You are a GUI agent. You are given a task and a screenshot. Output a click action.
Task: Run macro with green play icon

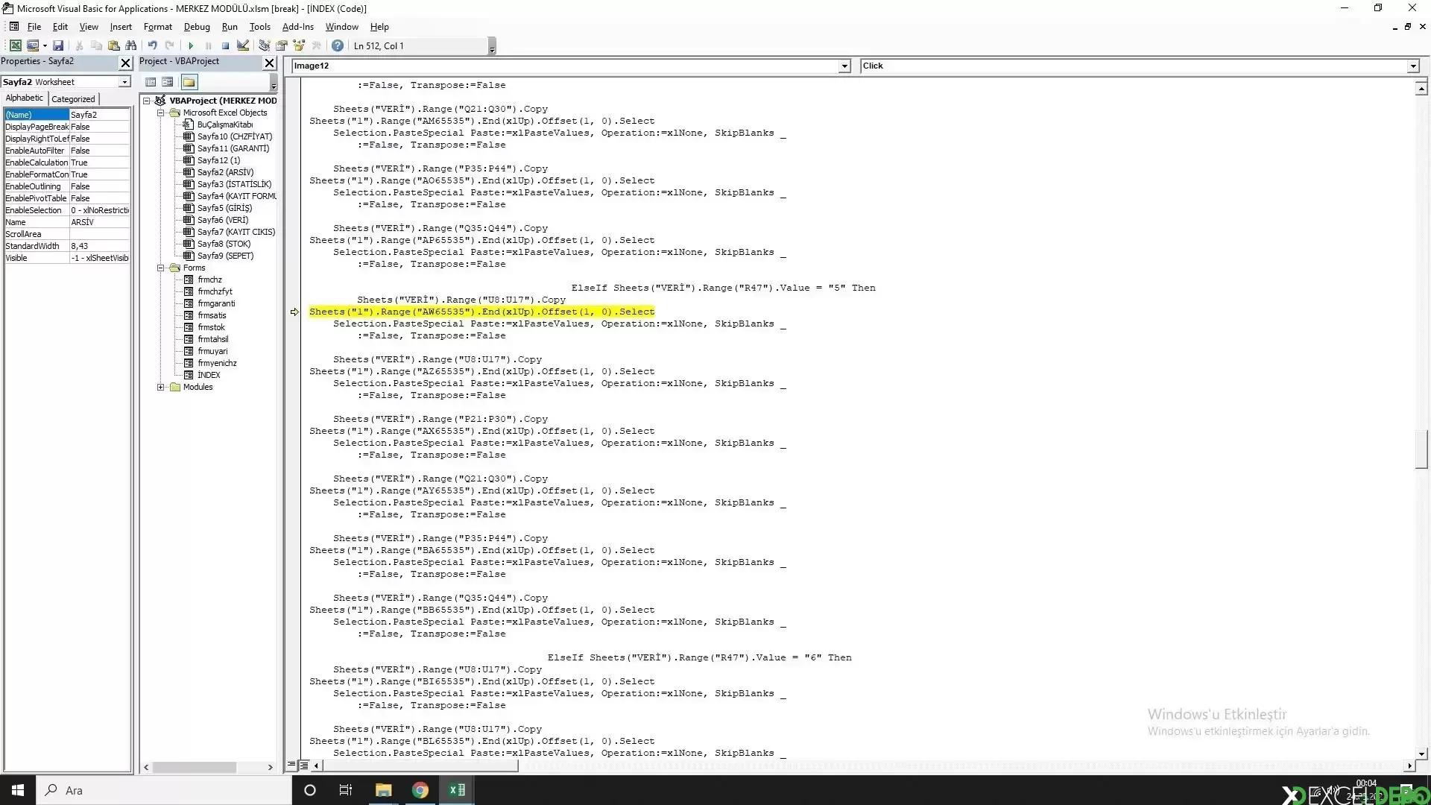coord(191,45)
